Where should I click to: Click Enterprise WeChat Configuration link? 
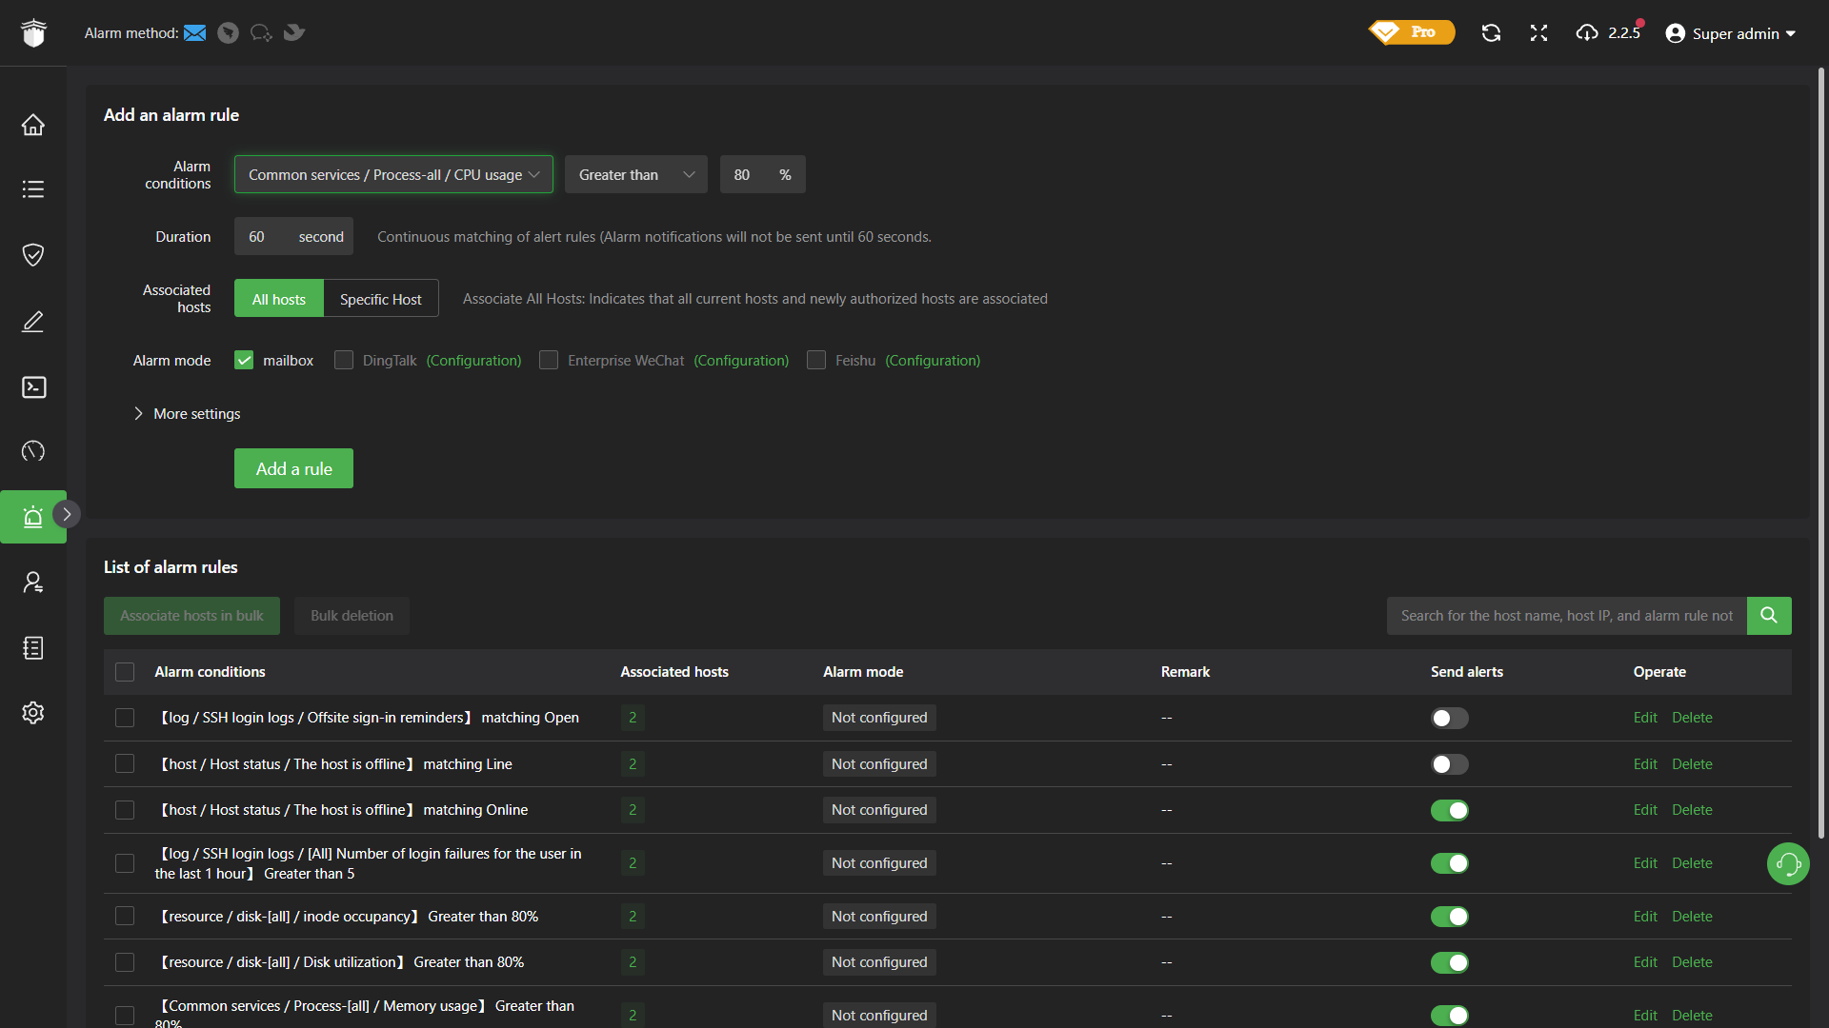(x=741, y=361)
